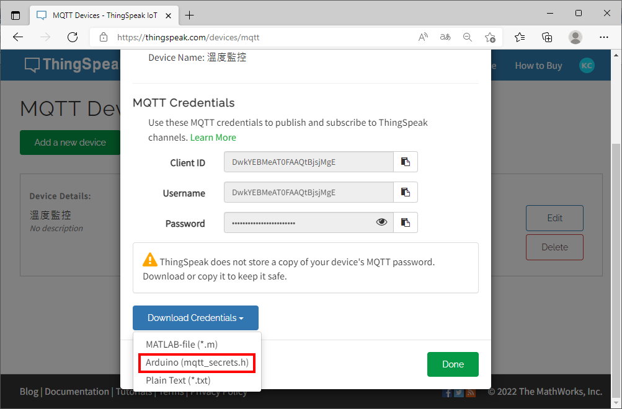Open the Read Aloud icon in address bar
This screenshot has height=409, width=622.
(x=424, y=37)
